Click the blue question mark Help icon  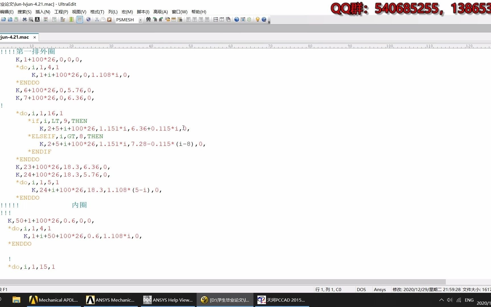264,19
